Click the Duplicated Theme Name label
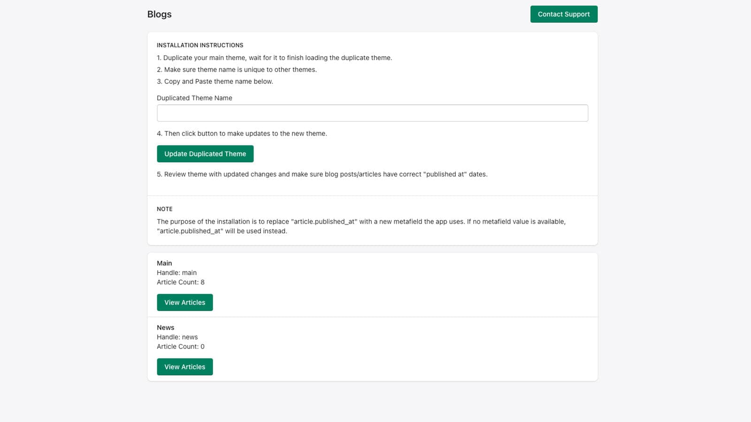This screenshot has width=751, height=422. [194, 98]
